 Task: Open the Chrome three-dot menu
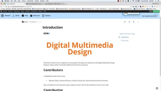pyautogui.click(x=159, y=7)
